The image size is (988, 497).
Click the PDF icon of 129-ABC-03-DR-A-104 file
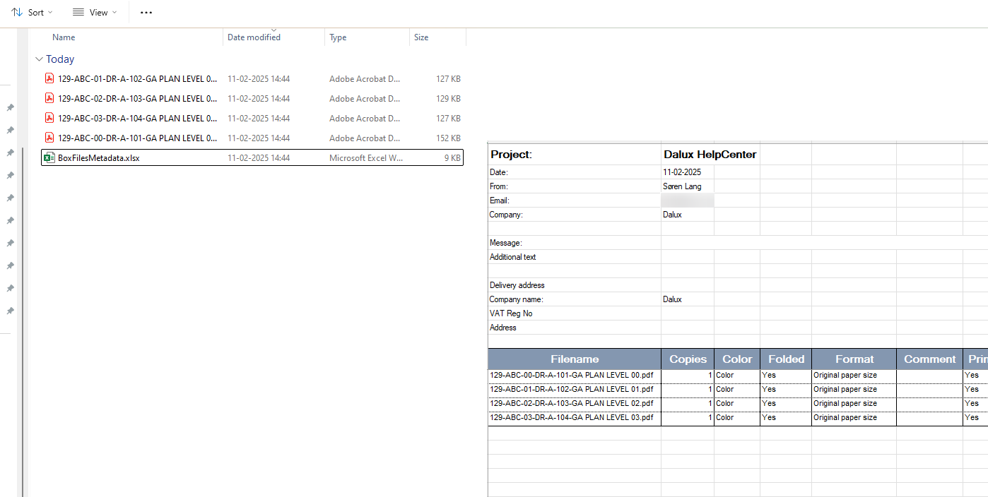[x=49, y=119]
